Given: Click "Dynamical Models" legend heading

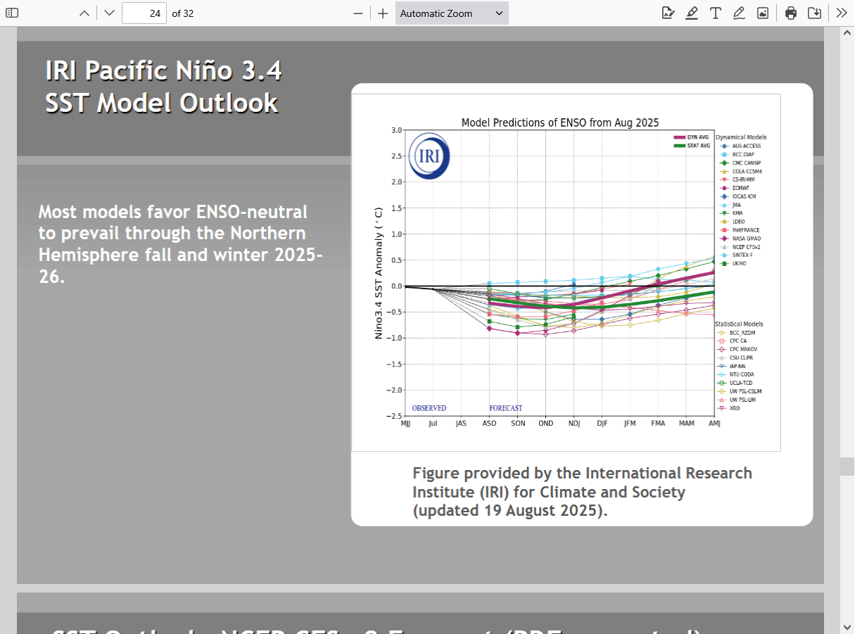Looking at the screenshot, I should click(x=741, y=137).
